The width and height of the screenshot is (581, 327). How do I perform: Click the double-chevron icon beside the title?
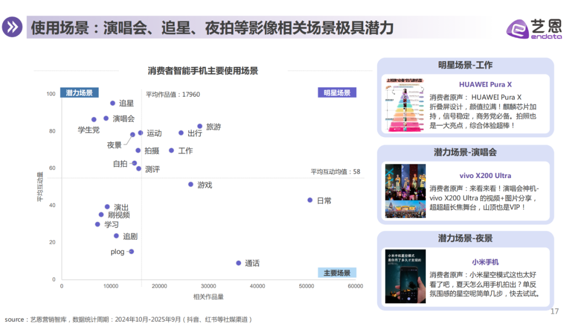click(x=12, y=27)
